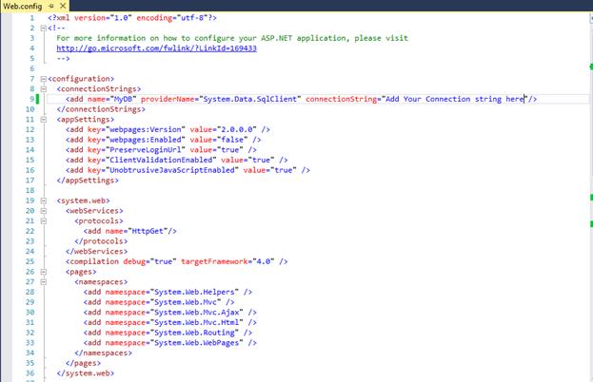Collapse the pages element

pyautogui.click(x=43, y=272)
